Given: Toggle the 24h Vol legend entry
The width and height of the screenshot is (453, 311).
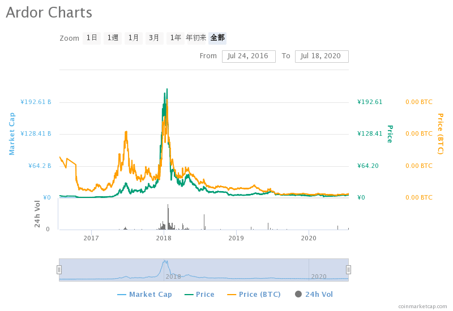Looking at the screenshot, I should (314, 294).
